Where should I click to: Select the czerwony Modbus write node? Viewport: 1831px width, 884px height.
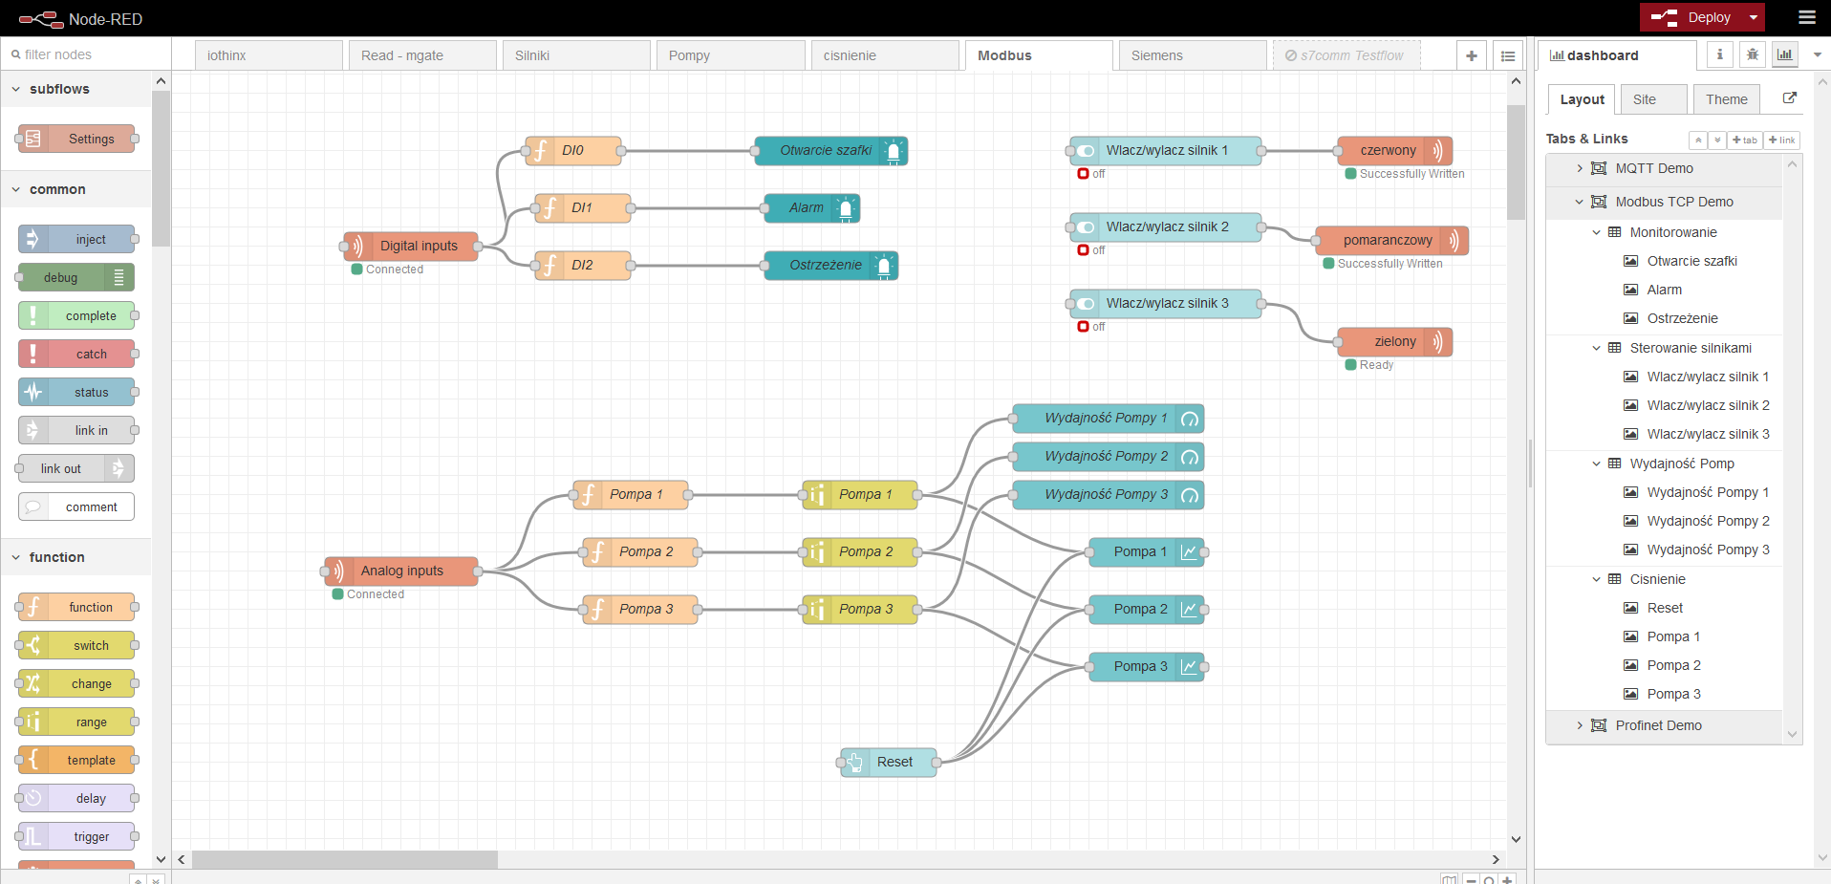[1394, 150]
